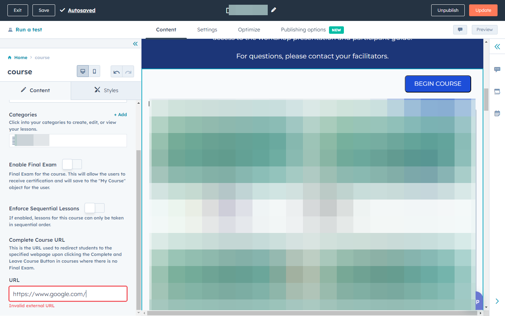
Task: Click the Home breadcrumb link
Action: (21, 58)
